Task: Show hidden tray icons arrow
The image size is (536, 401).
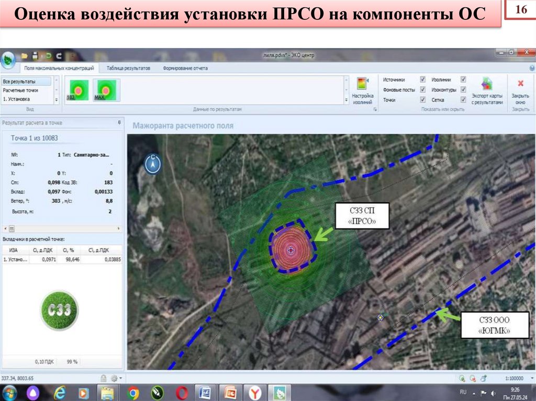Action: 474,394
